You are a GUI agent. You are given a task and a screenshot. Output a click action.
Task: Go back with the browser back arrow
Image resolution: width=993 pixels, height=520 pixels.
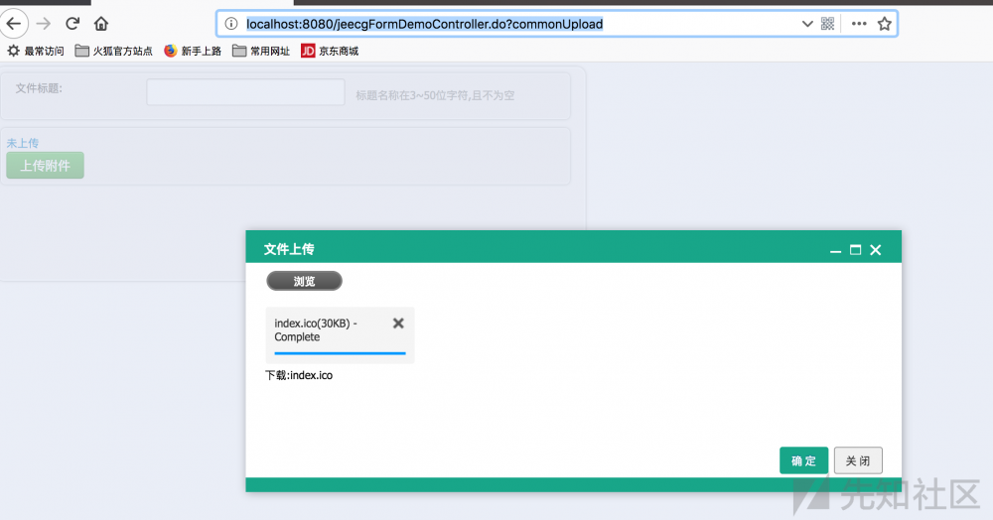point(13,24)
